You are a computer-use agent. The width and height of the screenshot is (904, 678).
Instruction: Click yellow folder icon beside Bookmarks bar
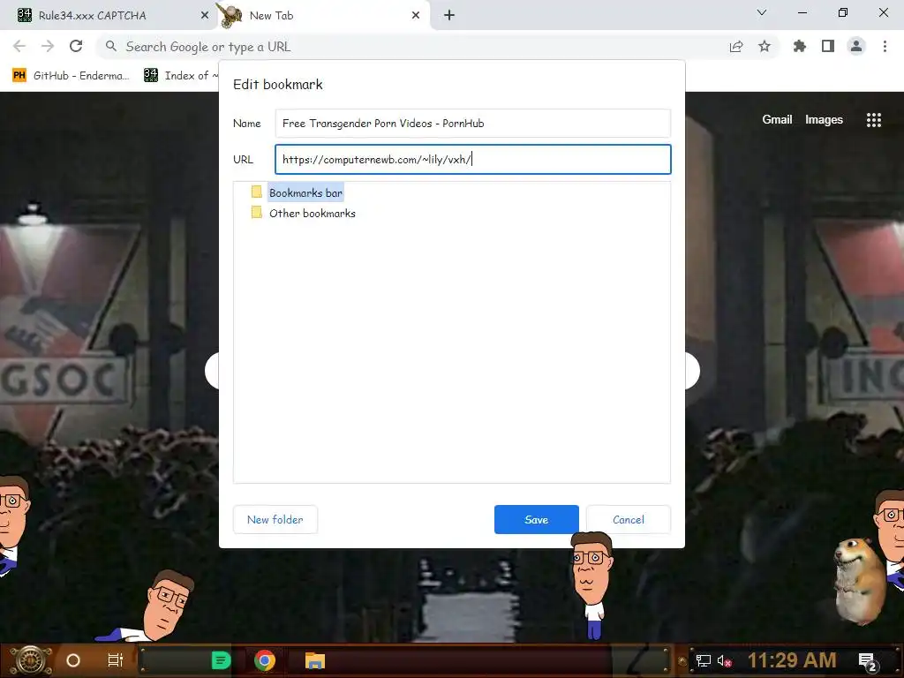[x=257, y=192]
